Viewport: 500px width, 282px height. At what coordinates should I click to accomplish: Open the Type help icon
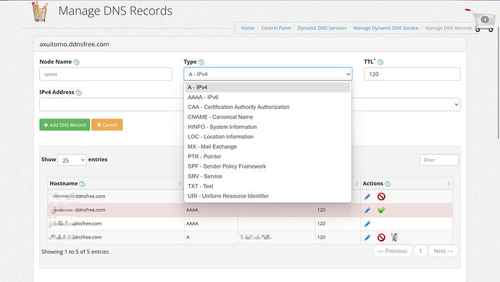201,62
